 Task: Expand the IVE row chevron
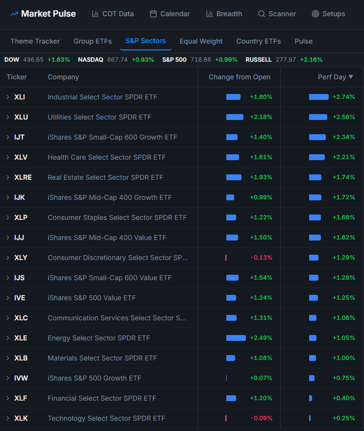tap(8, 298)
